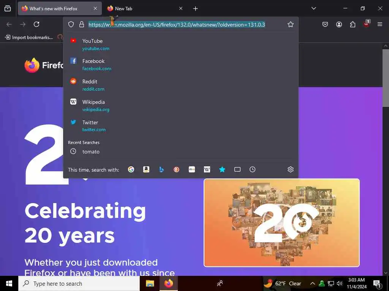
Task: Close the New Tab tab
Action: click(181, 8)
